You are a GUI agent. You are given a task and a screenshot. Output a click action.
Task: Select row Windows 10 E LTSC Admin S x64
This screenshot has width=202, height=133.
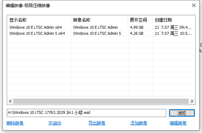click(x=101, y=33)
